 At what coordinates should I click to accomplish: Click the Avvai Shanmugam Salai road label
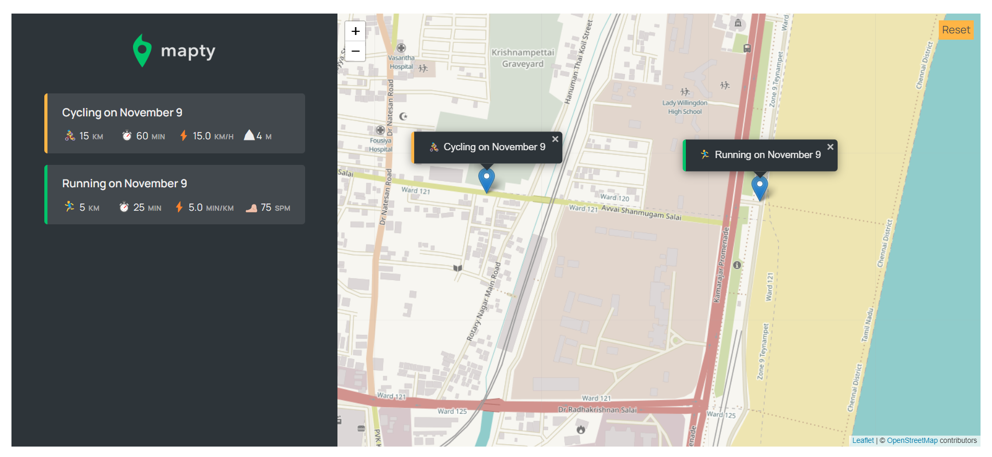[642, 212]
